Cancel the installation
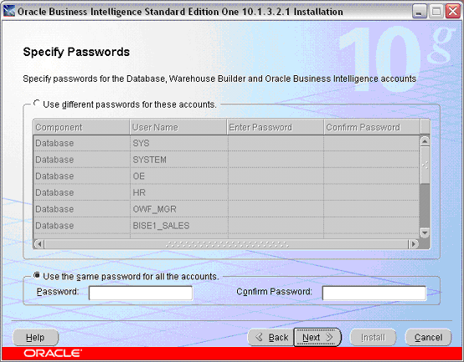Screen dimensions: 464x362 (428, 337)
